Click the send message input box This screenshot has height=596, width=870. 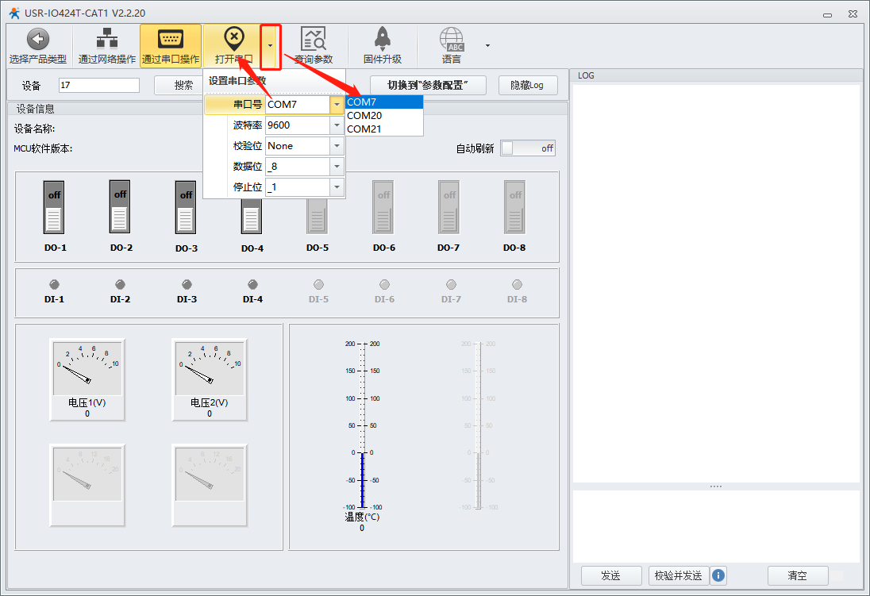[716, 525]
